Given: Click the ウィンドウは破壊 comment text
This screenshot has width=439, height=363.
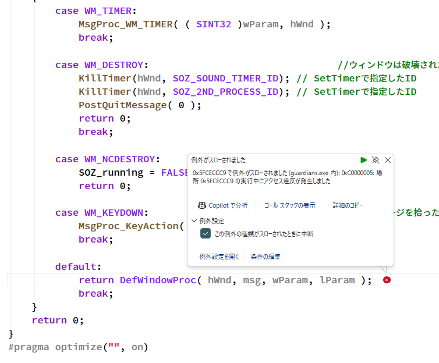Looking at the screenshot, I should [388, 65].
